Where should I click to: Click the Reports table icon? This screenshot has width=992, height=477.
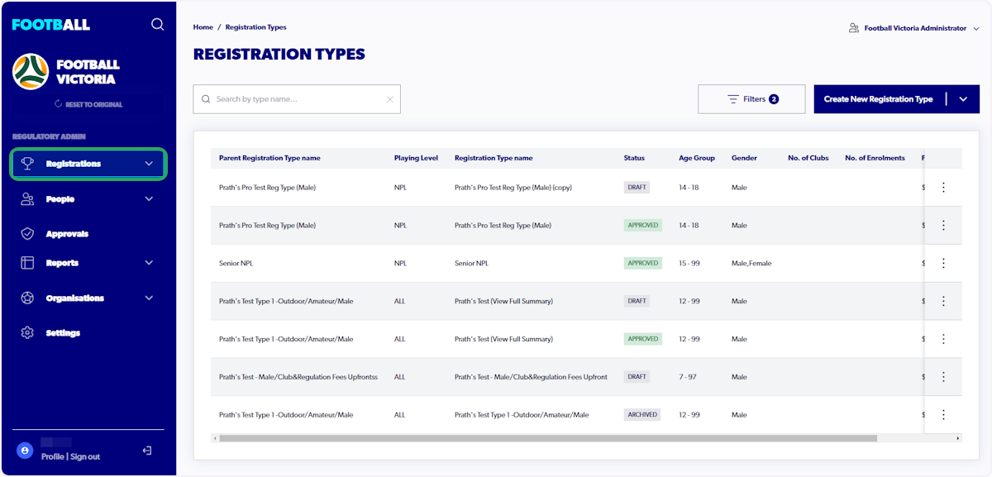(x=27, y=263)
